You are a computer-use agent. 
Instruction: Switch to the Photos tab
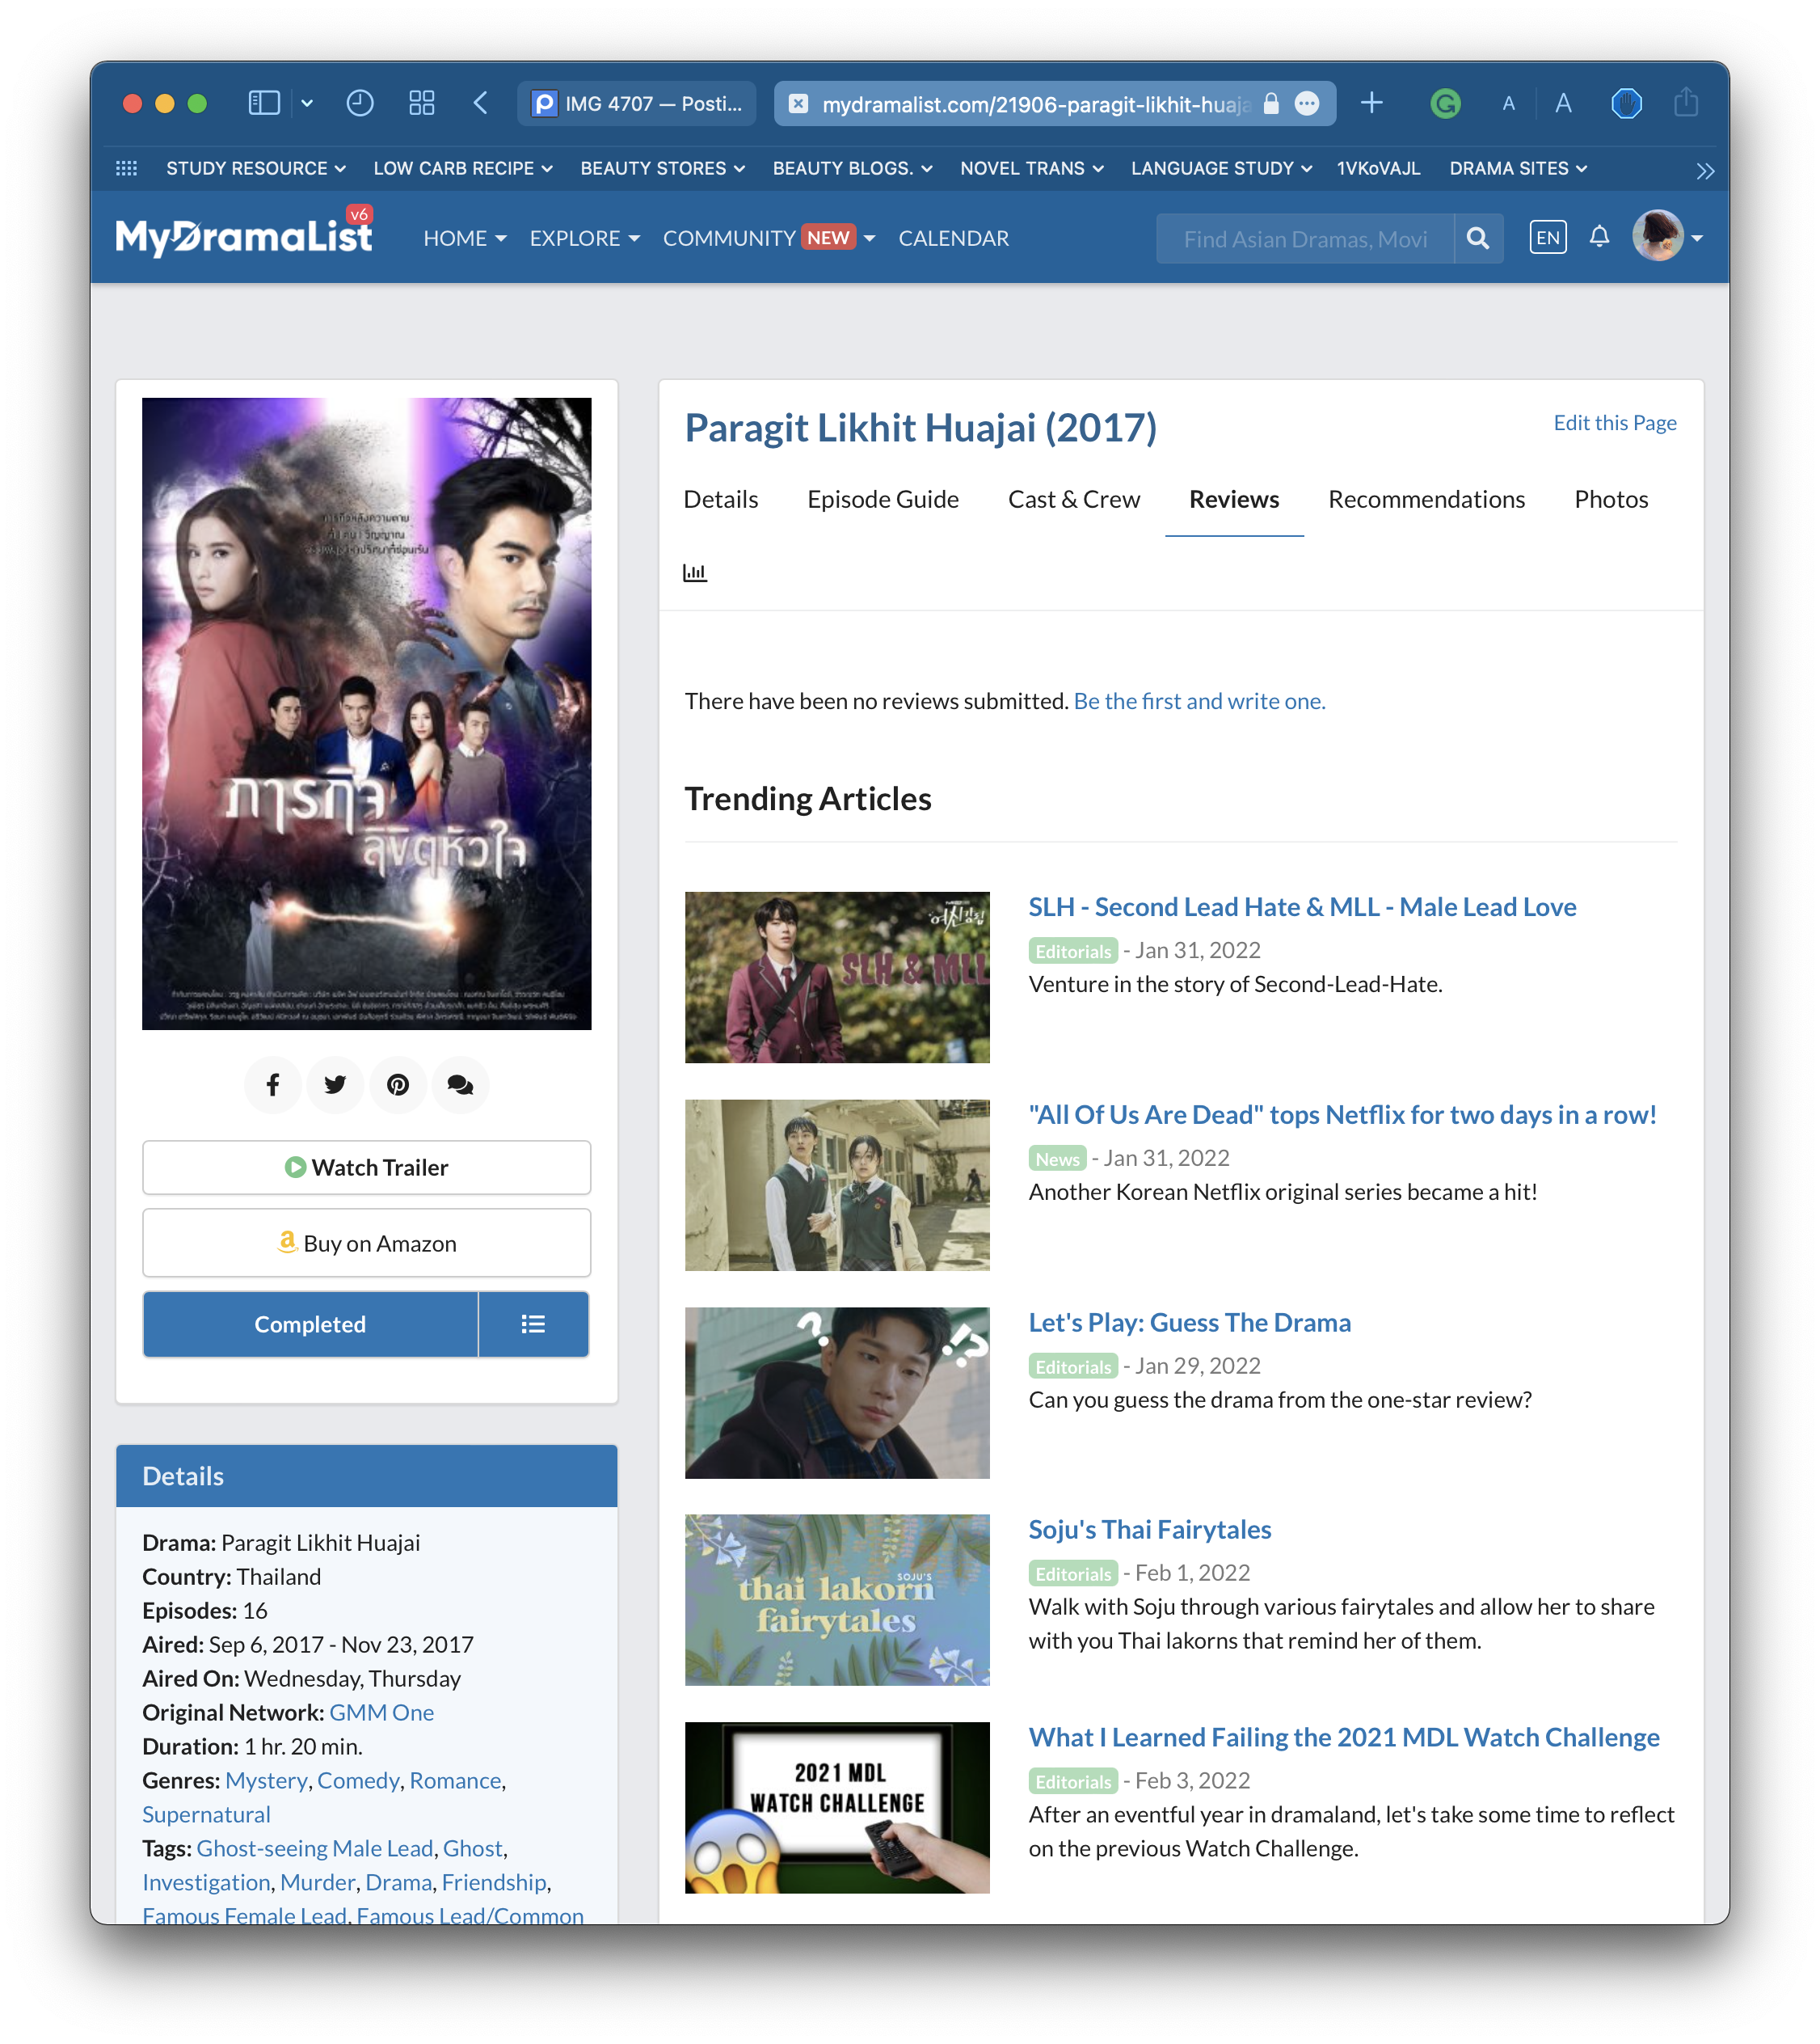point(1611,499)
